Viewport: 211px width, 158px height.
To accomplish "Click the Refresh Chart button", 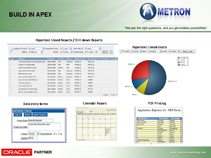I will point(188,51).
